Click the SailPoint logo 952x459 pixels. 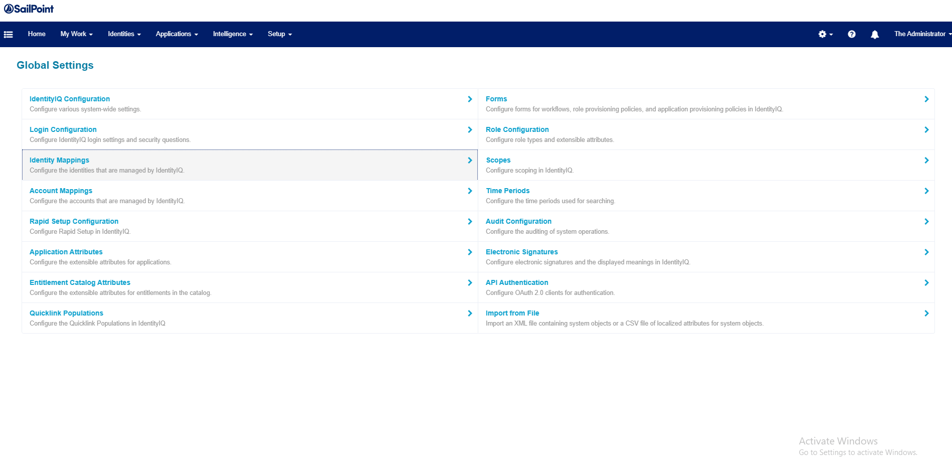tap(29, 9)
